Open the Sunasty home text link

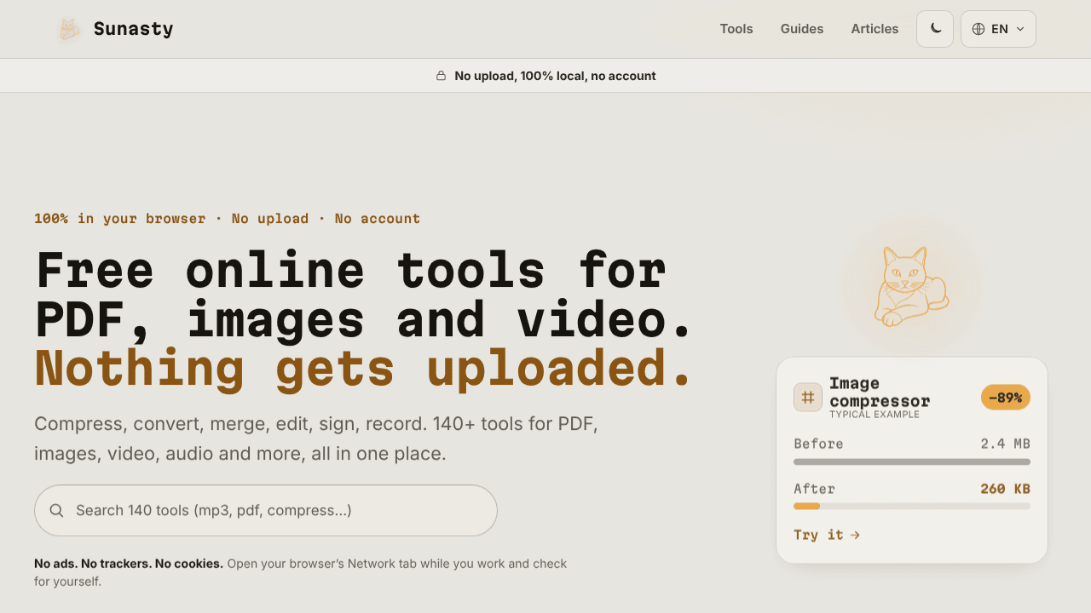point(133,29)
